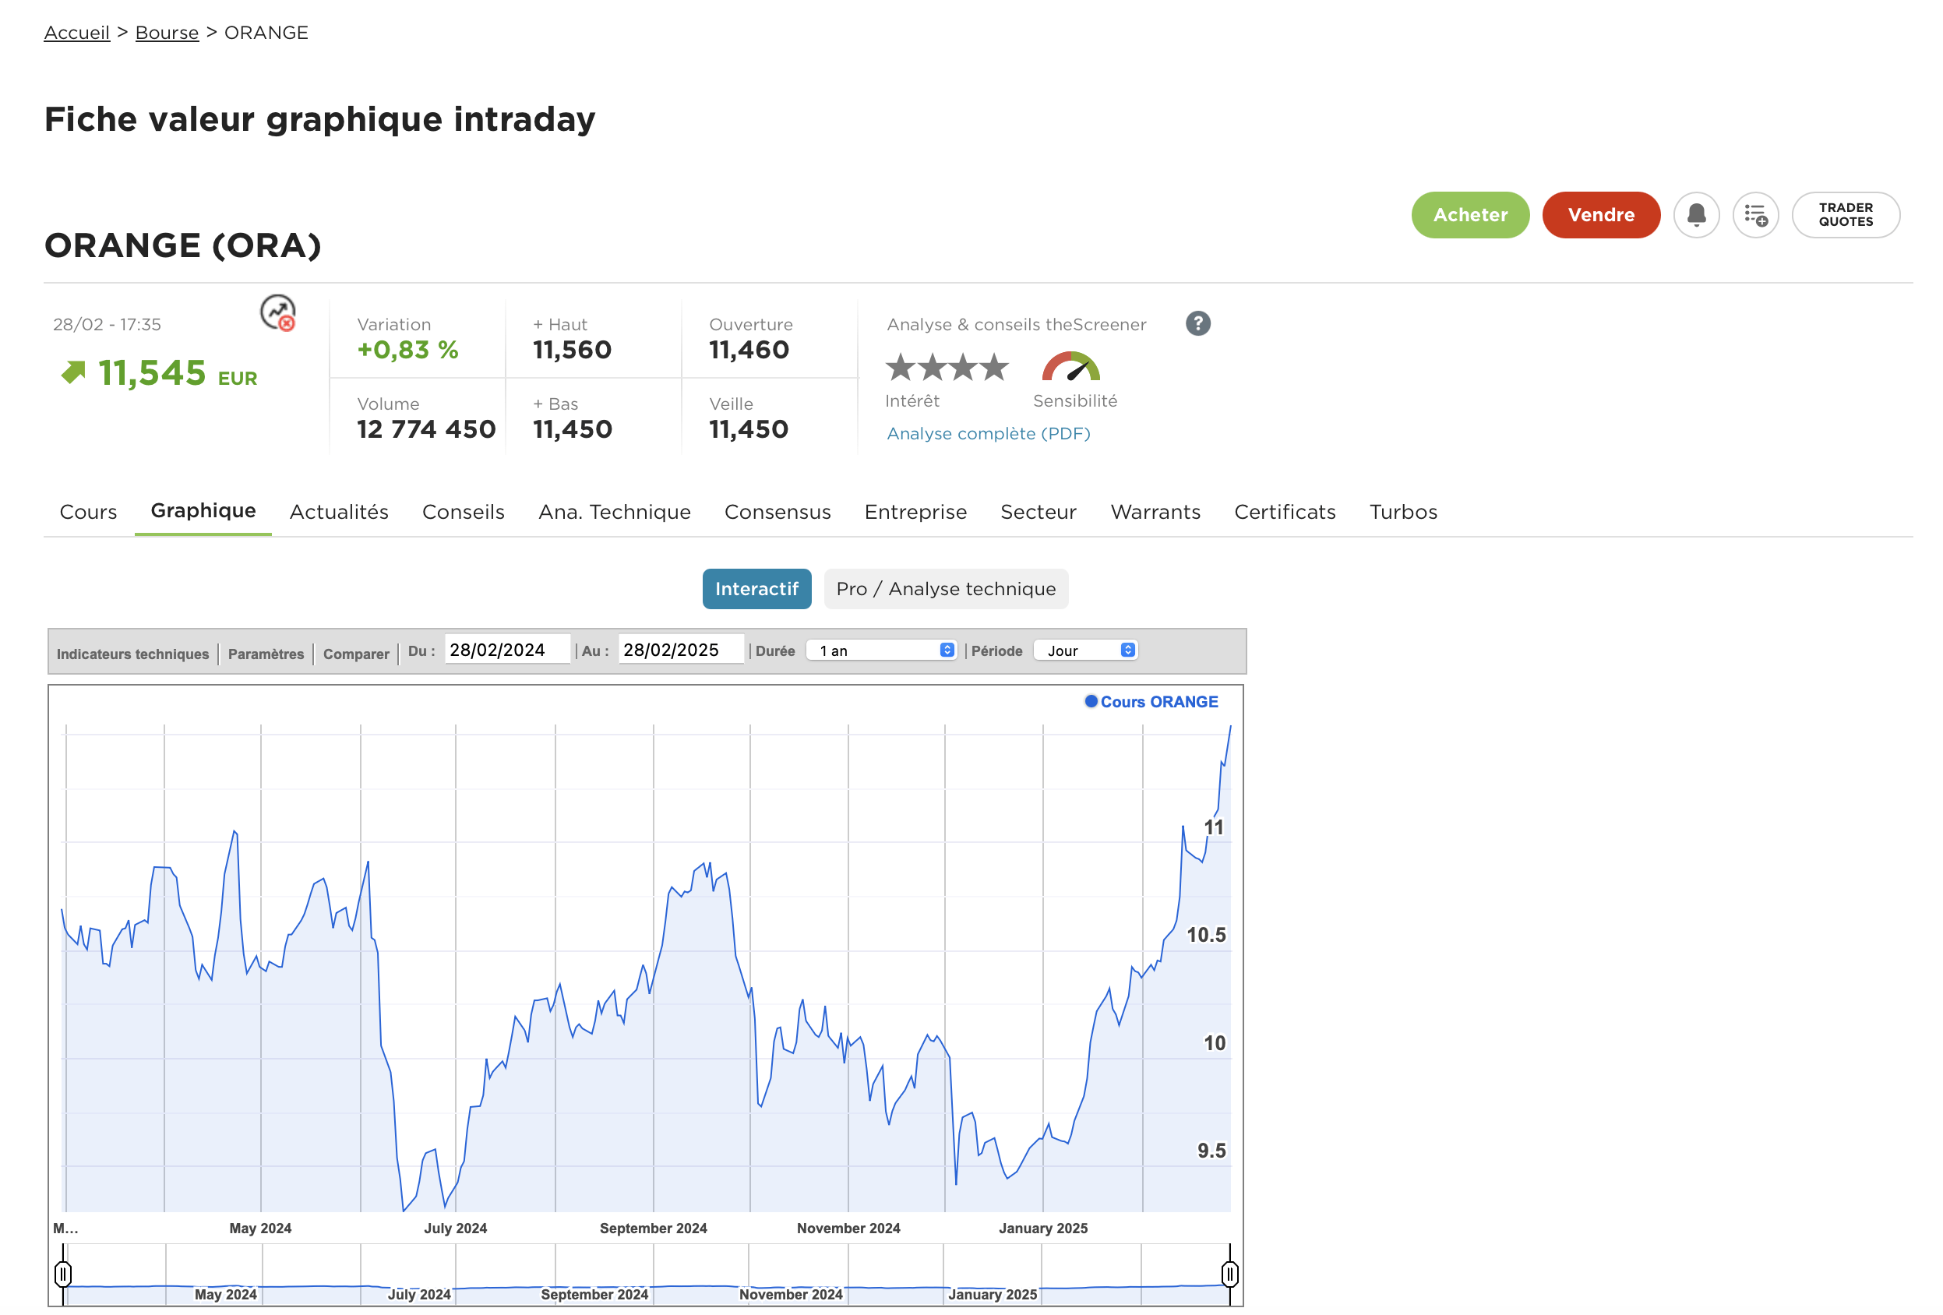Open the Comparer menu

pyautogui.click(x=356, y=654)
